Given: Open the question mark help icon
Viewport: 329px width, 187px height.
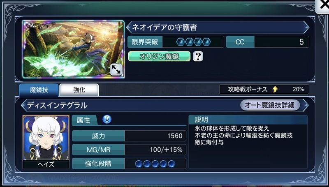Looking at the screenshot, I should click(198, 56).
